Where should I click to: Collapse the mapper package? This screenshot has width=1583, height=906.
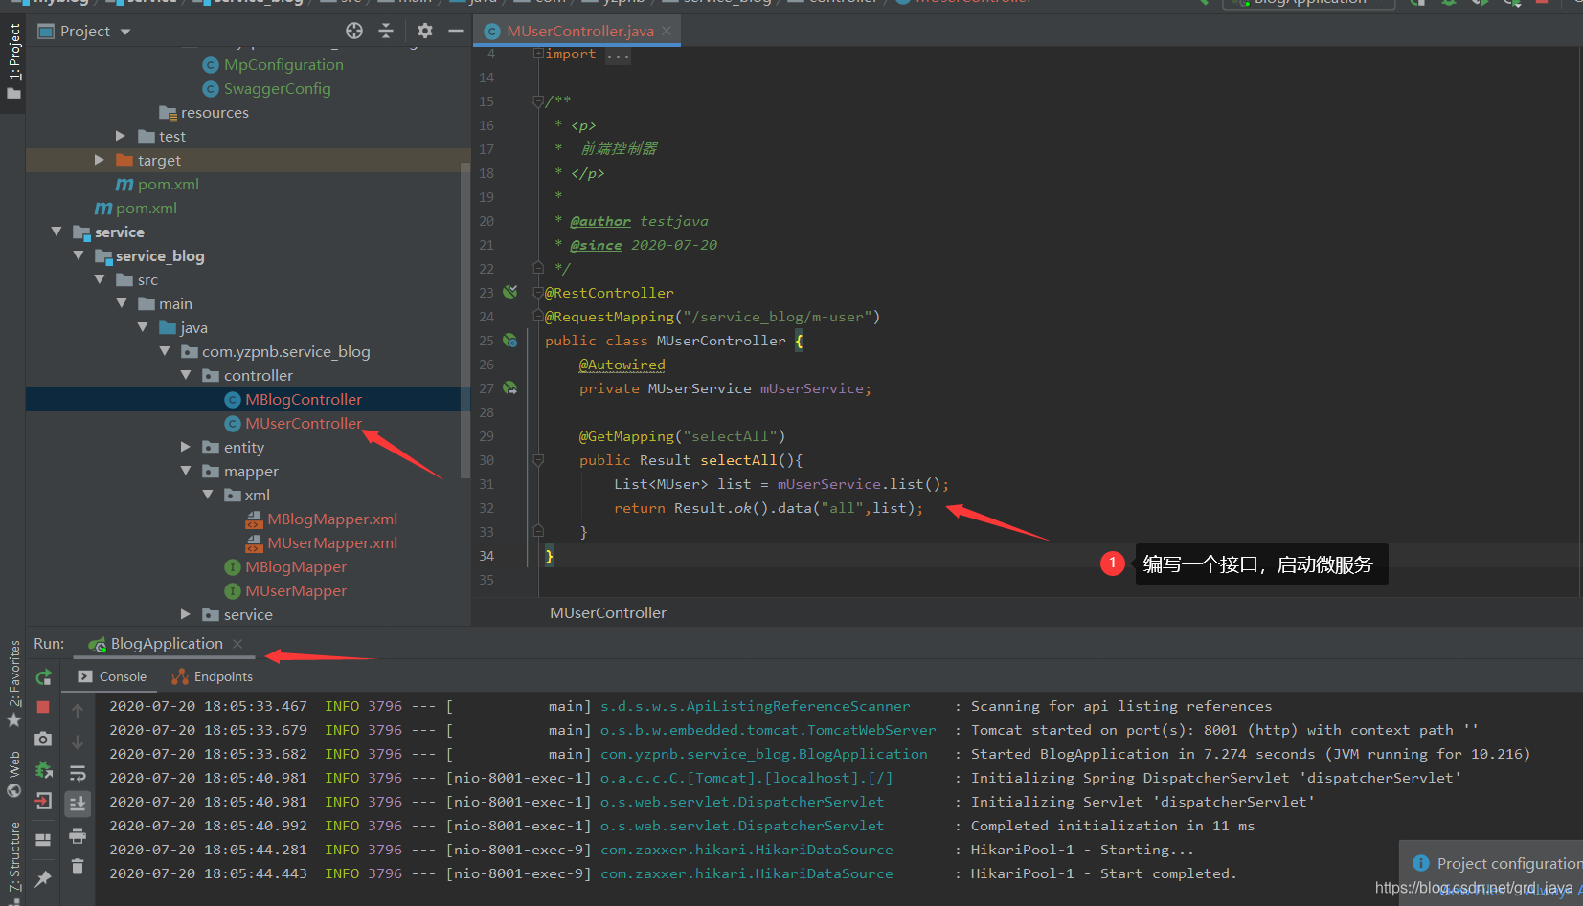(186, 472)
